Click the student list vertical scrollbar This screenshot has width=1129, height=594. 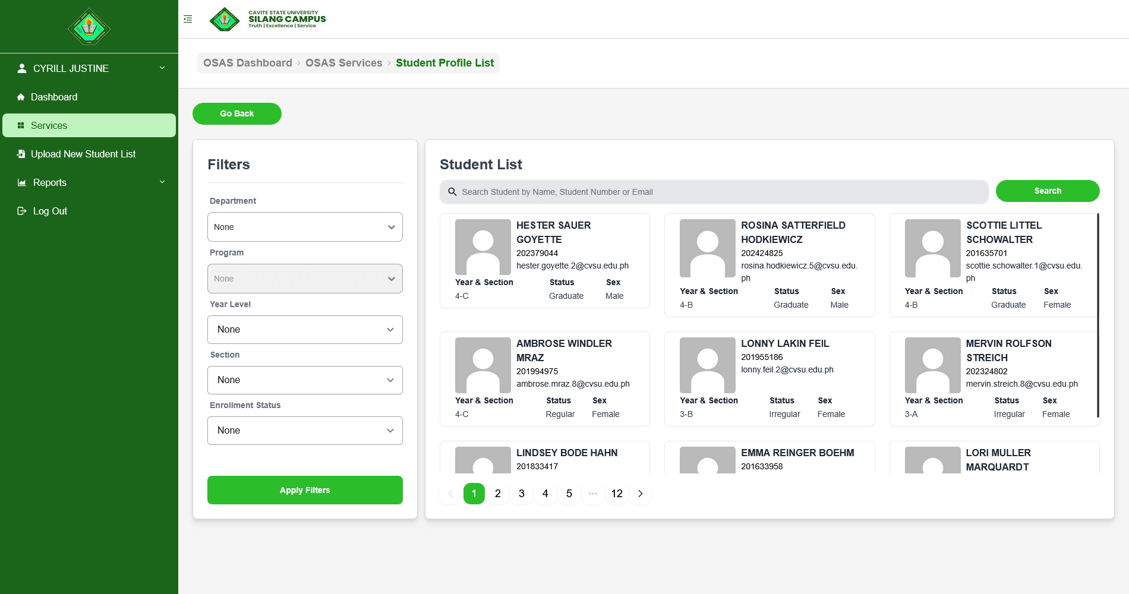(x=1098, y=315)
